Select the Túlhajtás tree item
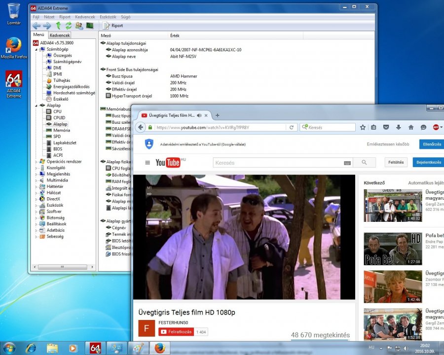The image size is (444, 355). tap(62, 80)
